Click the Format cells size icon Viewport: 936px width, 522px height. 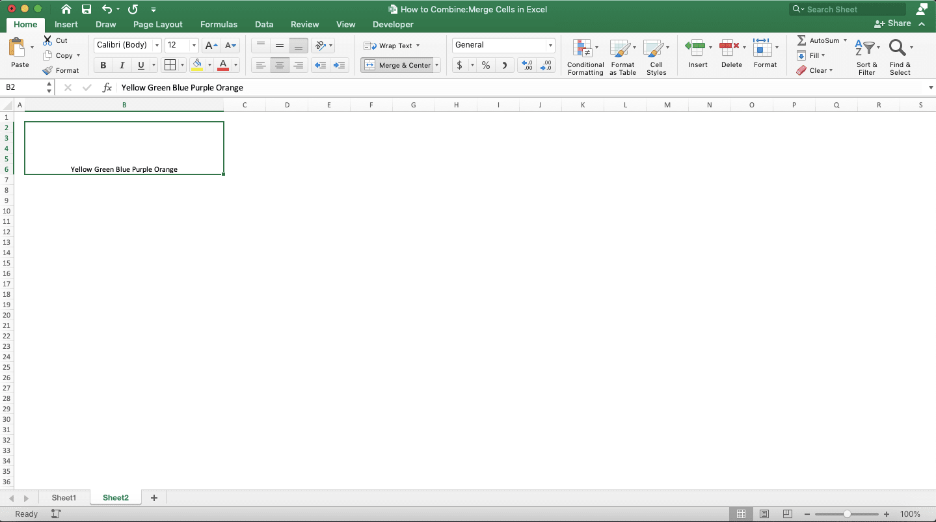point(762,48)
